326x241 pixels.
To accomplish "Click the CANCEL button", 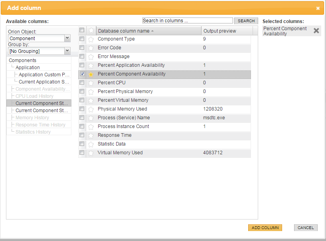I will tap(306, 227).
